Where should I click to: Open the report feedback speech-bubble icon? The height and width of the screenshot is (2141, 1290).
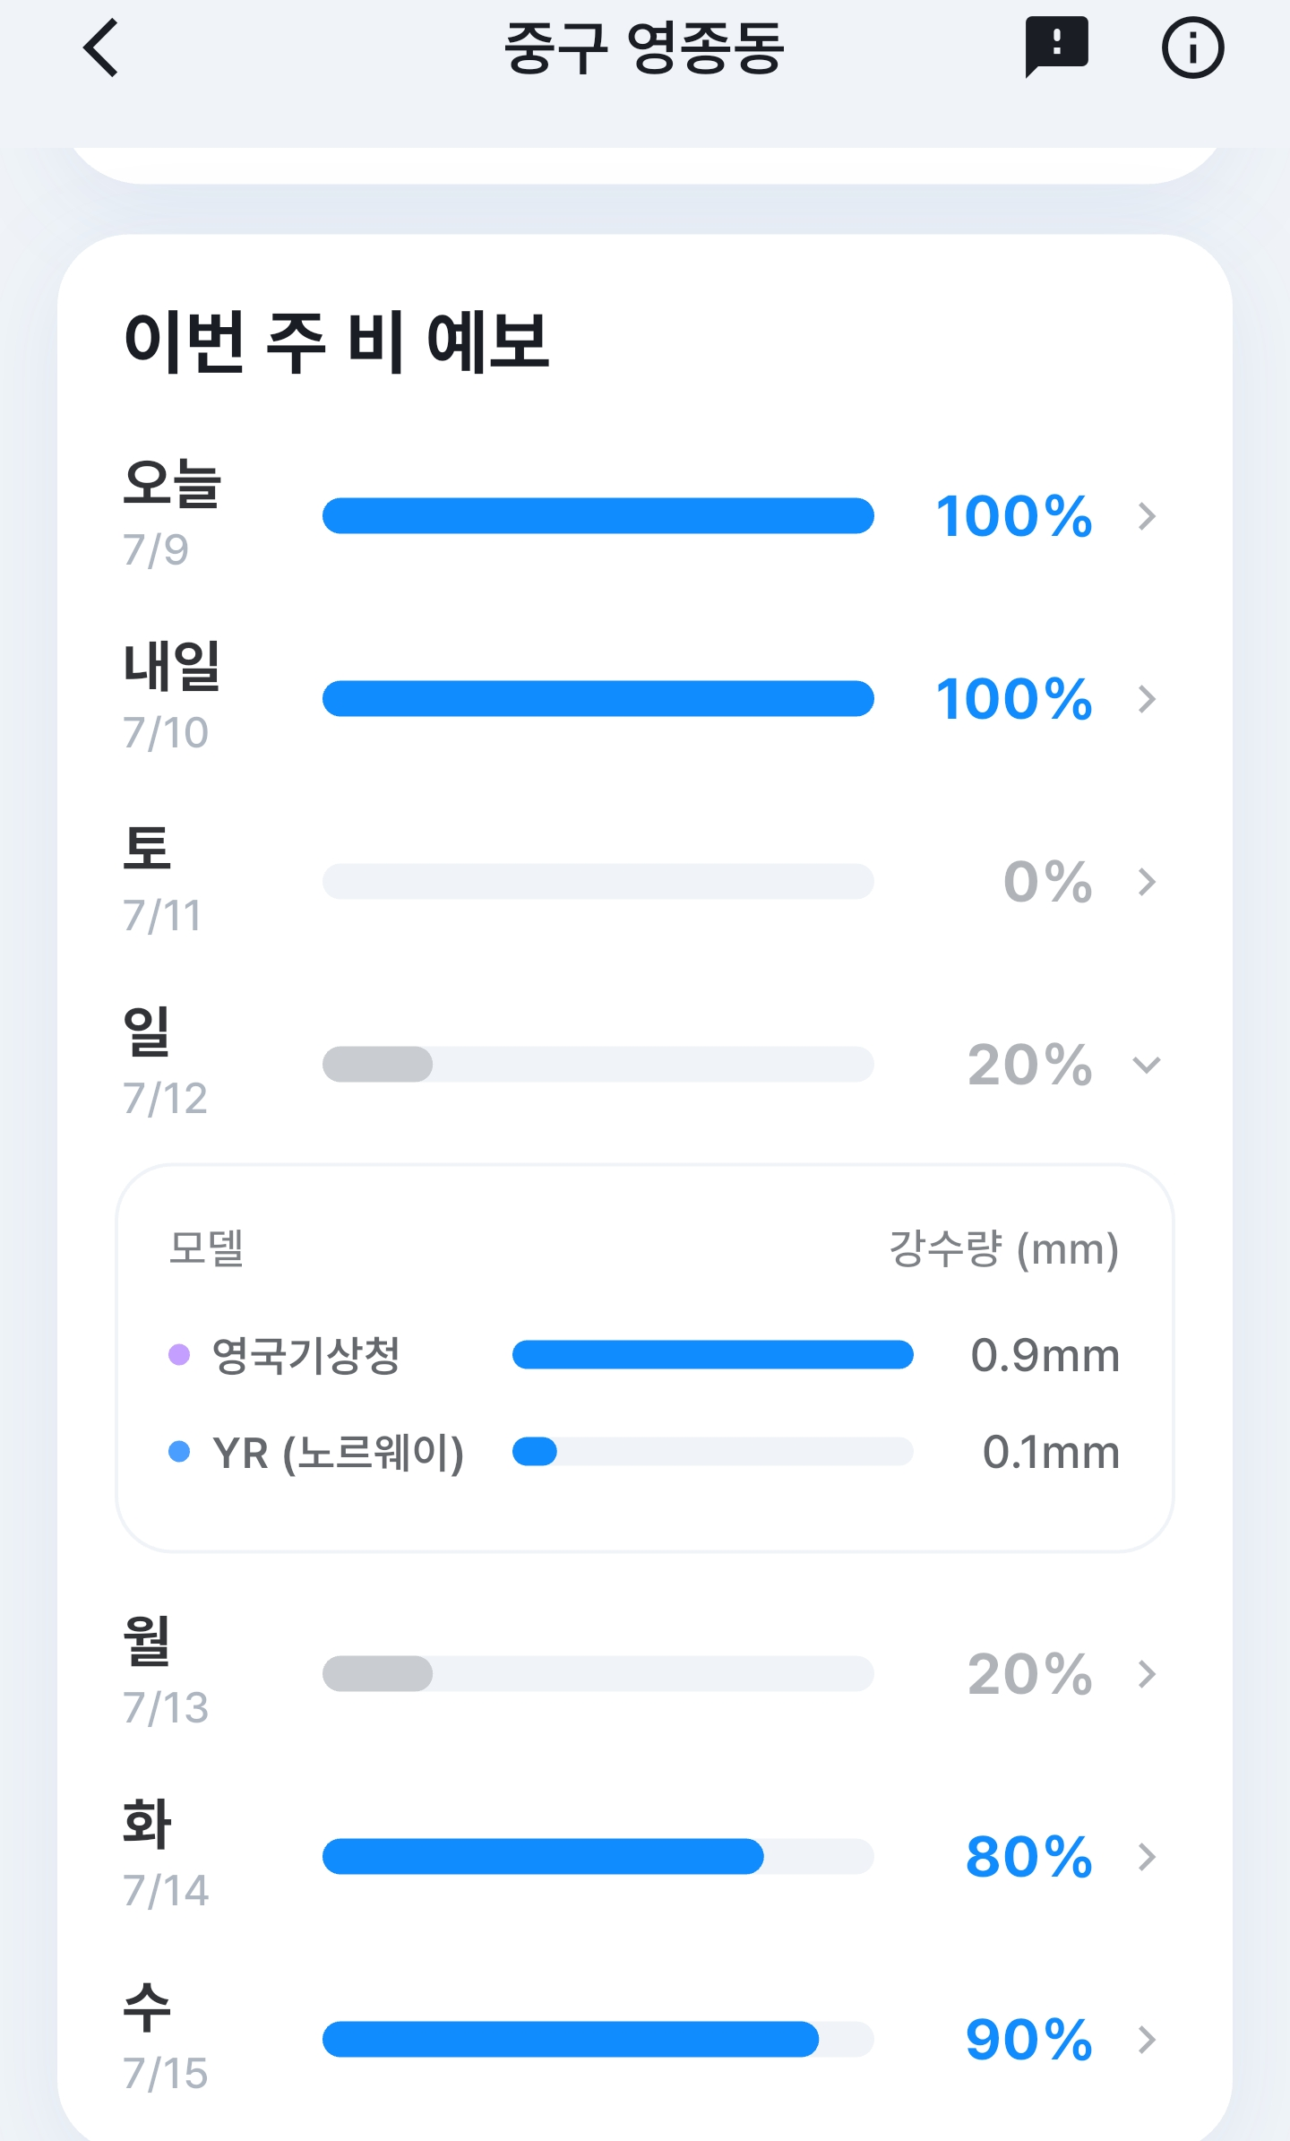coord(1057,47)
